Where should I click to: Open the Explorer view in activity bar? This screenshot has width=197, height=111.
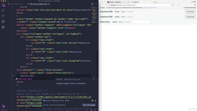(3, 5)
